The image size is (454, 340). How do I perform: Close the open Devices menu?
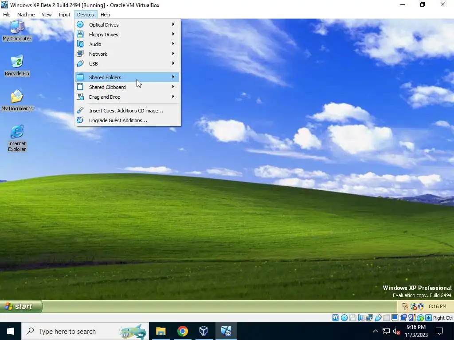[86, 15]
